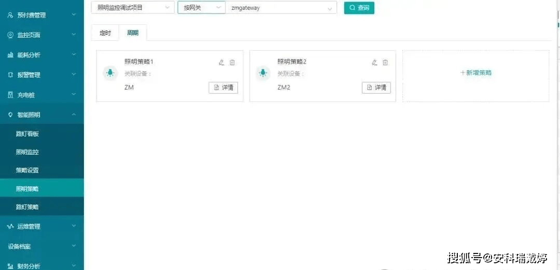Open 策略设置 in the sidebar
The height and width of the screenshot is (270, 560).
click(x=42, y=170)
